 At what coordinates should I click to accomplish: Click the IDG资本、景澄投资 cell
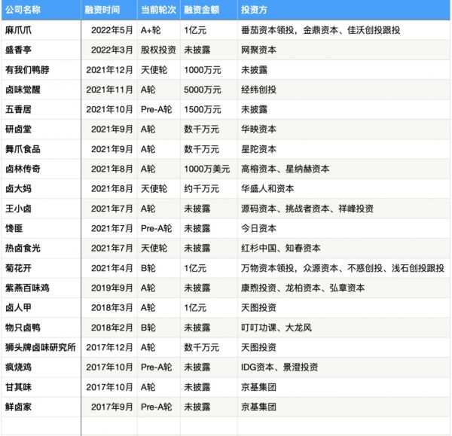(279, 367)
